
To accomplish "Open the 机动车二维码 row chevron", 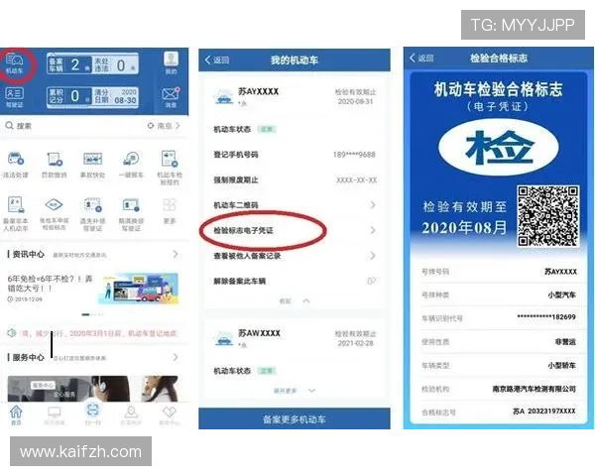I will (x=373, y=205).
